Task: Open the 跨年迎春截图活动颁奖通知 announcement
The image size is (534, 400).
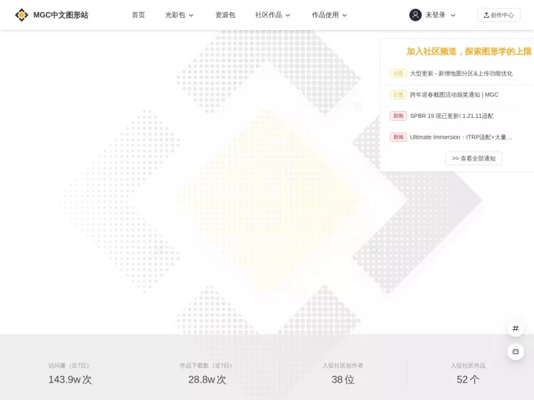Action: click(x=454, y=95)
